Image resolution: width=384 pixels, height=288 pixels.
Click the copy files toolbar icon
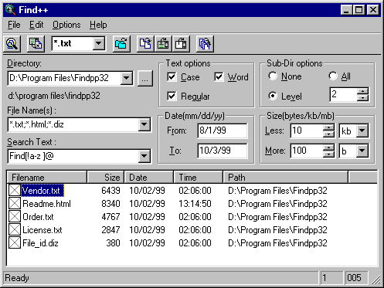145,44
